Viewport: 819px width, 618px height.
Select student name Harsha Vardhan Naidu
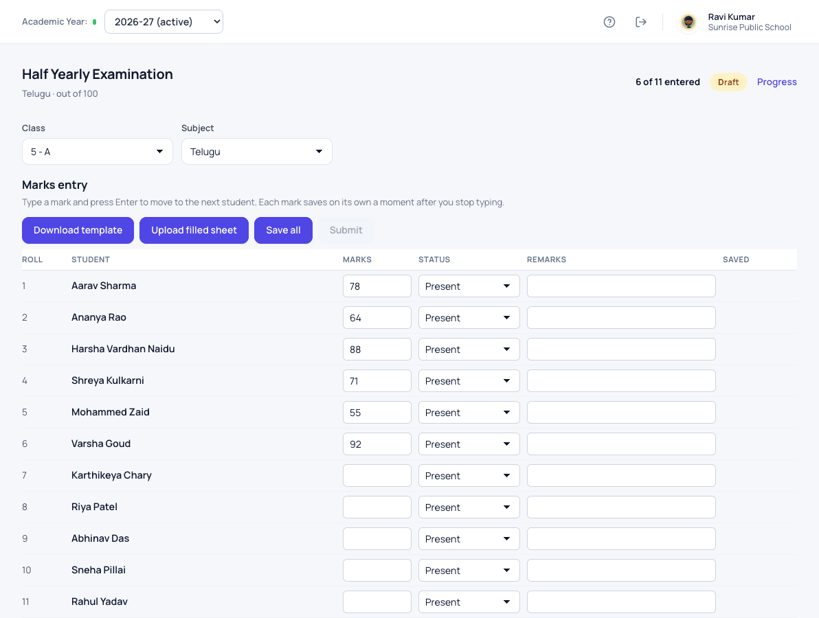click(x=123, y=349)
